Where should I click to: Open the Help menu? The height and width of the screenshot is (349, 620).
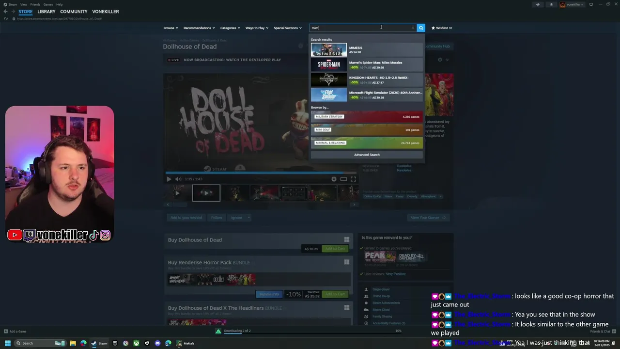60,4
